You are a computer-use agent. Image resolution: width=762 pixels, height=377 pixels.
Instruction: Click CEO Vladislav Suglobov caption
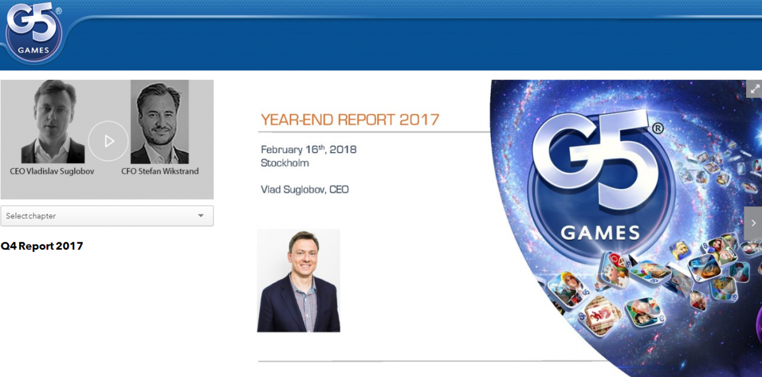point(53,171)
